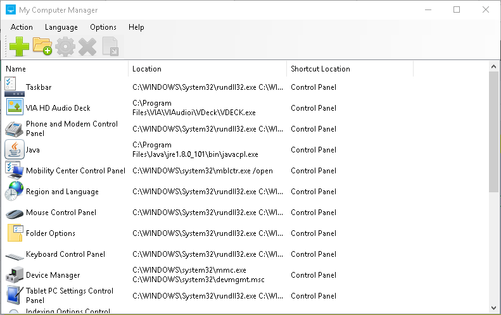This screenshot has height=315, width=501.
Task: Select the Tablet PC Settings Control Panel entry
Action: tap(70, 295)
